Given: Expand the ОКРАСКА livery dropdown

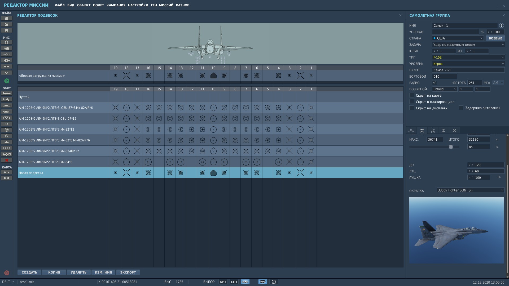Looking at the screenshot, I should point(470,190).
